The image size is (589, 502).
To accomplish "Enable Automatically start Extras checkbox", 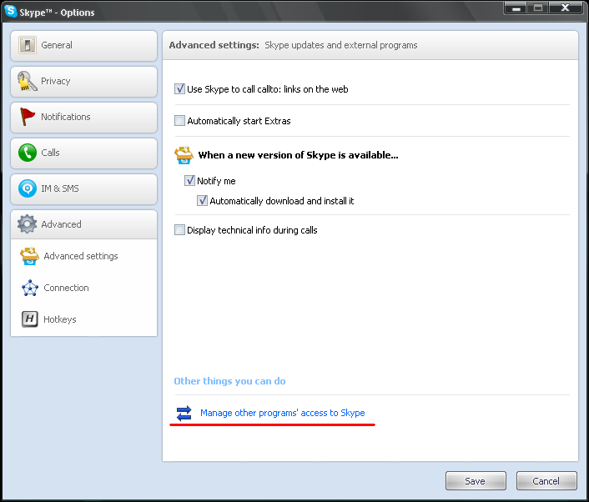I will coord(179,121).
